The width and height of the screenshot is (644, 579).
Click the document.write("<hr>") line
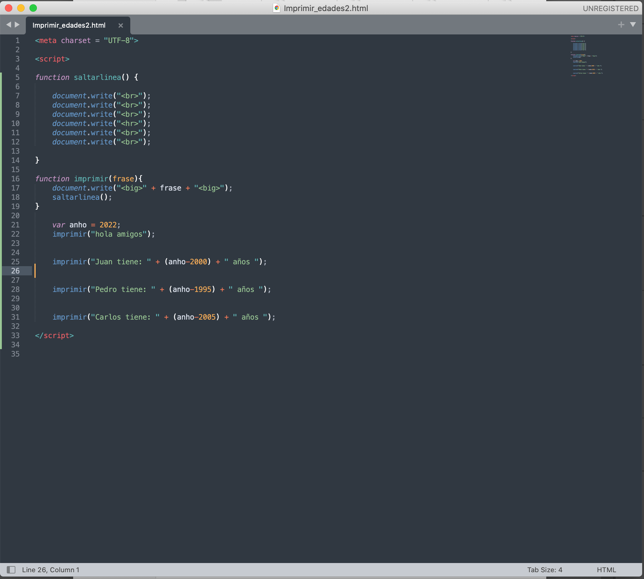[x=101, y=124]
